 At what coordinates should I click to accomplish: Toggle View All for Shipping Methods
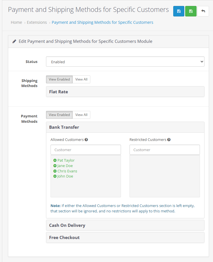click(x=81, y=79)
